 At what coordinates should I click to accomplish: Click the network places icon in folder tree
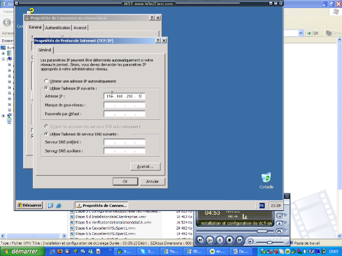9,115
